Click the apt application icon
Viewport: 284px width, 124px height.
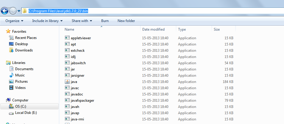67,44
